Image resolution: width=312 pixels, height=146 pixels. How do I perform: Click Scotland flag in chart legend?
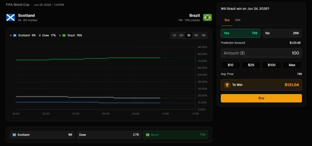pyautogui.click(x=15, y=35)
